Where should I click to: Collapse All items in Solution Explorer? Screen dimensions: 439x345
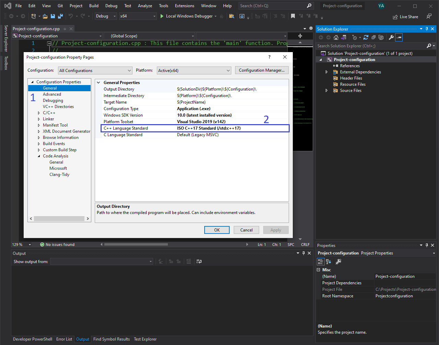point(373,37)
